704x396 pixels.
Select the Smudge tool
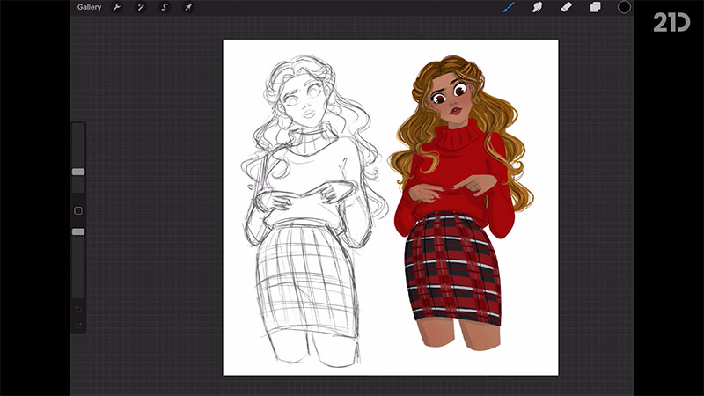point(537,7)
